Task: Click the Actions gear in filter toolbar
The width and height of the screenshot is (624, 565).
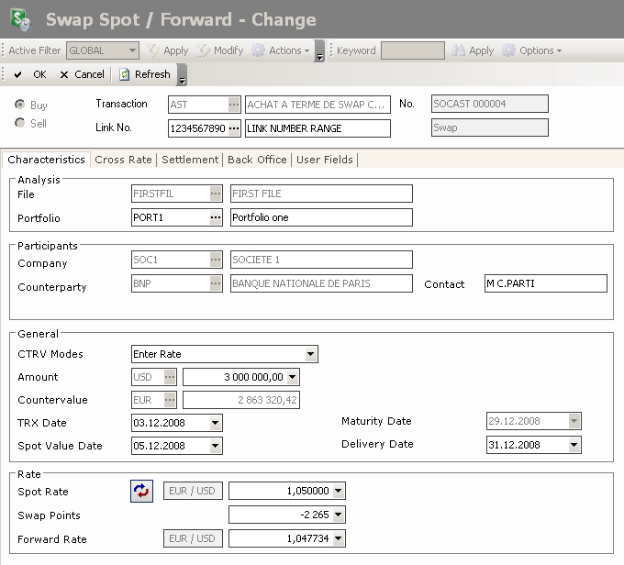Action: coord(259,50)
